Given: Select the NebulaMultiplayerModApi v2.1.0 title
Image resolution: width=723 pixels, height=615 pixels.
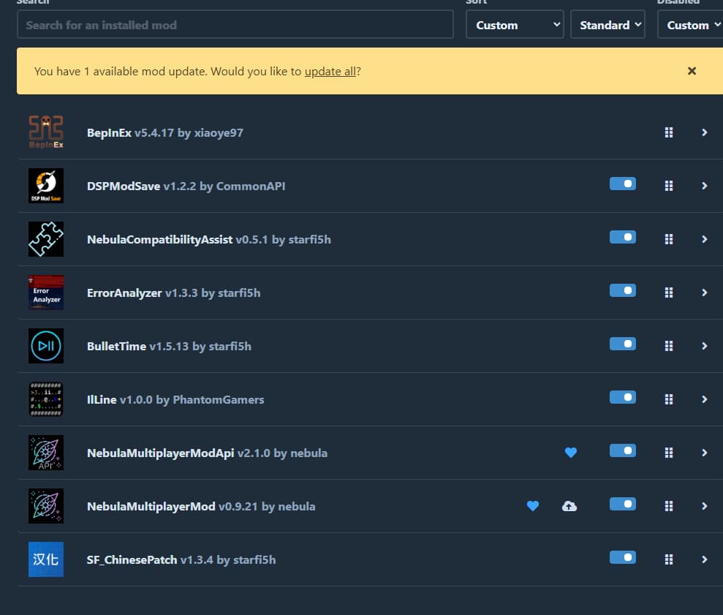Looking at the screenshot, I should pyautogui.click(x=207, y=453).
